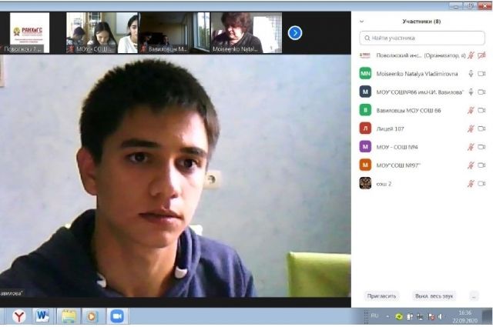Collapse the Участники panel with the chevron
The image size is (493, 327).
(362, 22)
